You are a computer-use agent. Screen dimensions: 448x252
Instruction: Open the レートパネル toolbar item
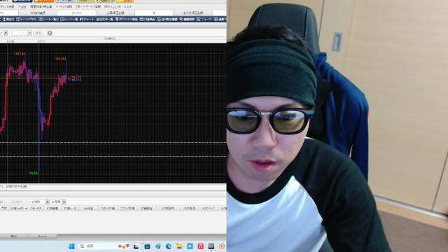[27, 19]
